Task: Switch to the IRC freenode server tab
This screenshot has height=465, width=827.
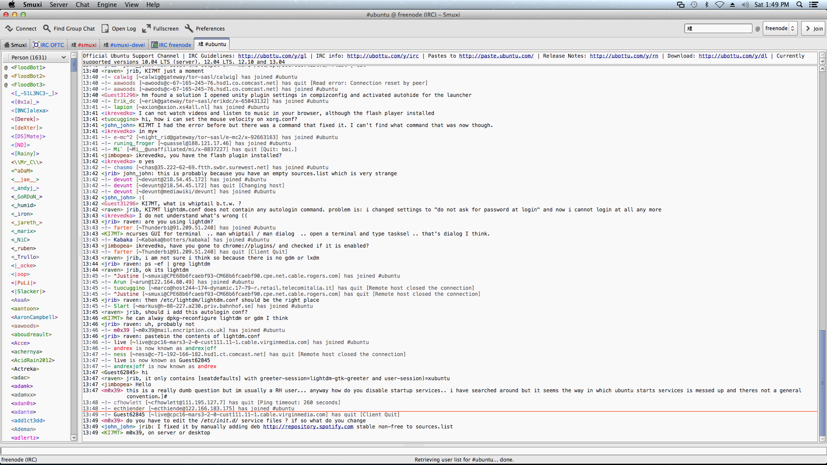Action: [x=171, y=45]
